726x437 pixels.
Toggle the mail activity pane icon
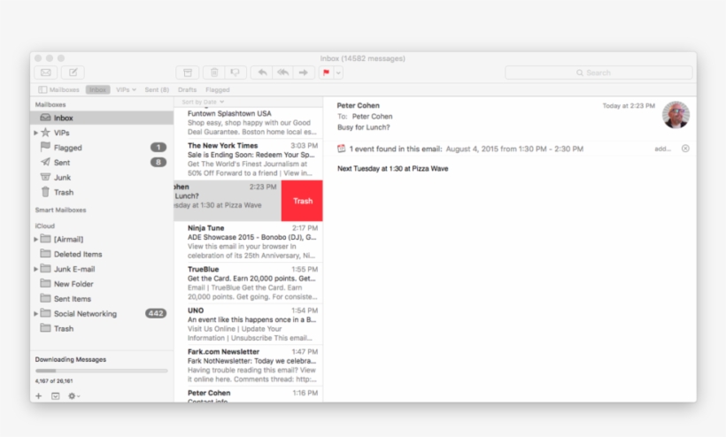(x=56, y=395)
